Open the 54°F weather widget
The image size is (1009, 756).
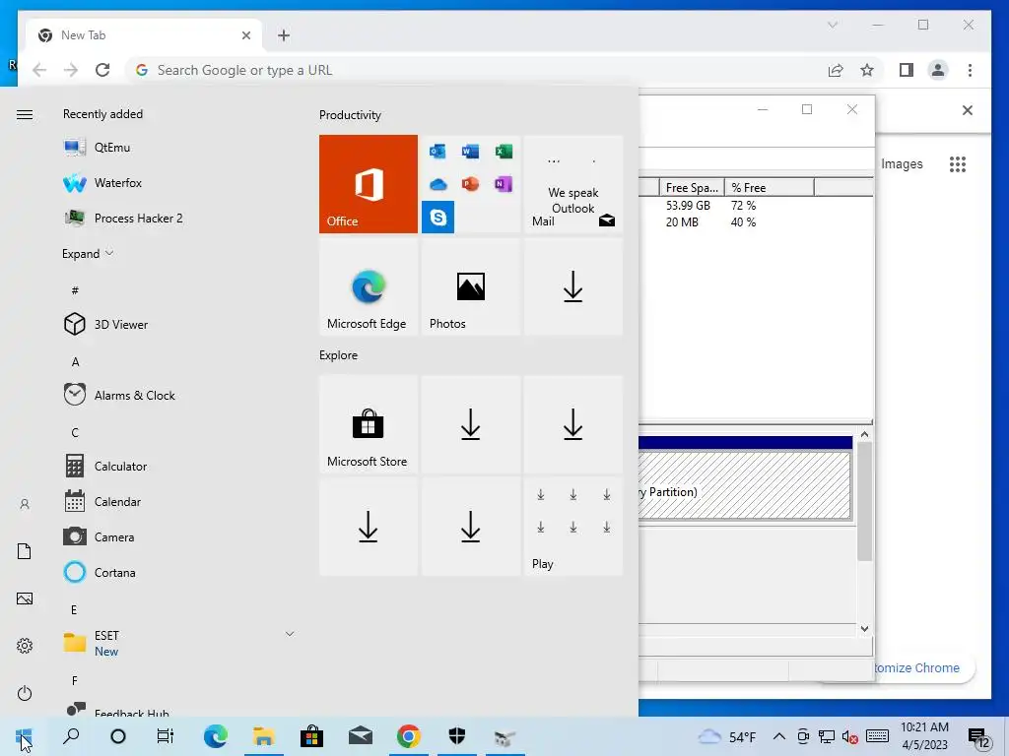click(728, 736)
